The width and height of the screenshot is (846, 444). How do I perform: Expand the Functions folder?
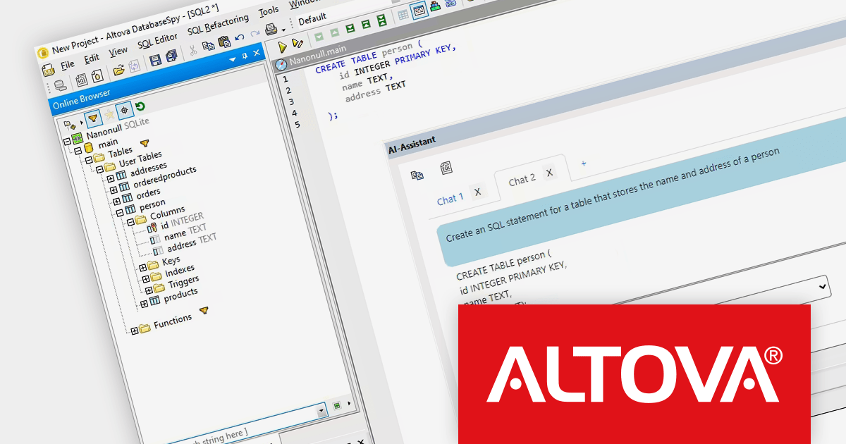pos(134,330)
